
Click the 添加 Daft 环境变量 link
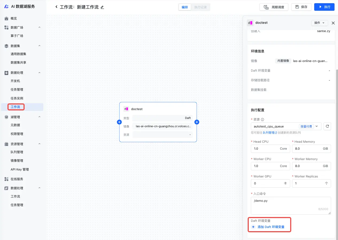click(x=271, y=227)
